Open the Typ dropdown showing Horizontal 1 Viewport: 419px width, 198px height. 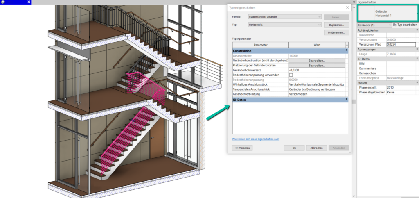319,25
